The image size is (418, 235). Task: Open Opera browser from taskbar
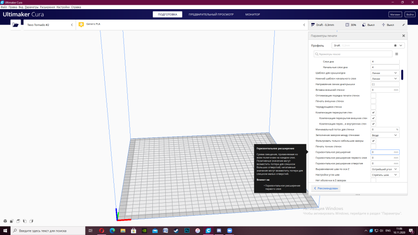pos(101,231)
